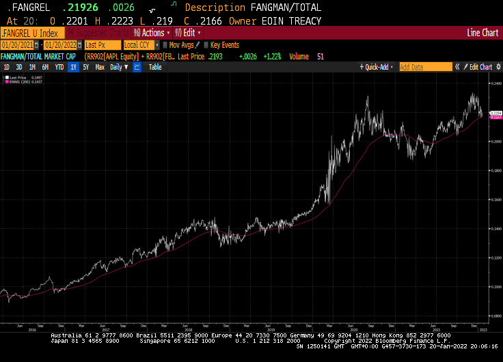Click the pink EMAVG (200) legend swatch
Viewport: 503px width, 362px height.
pos(7,82)
